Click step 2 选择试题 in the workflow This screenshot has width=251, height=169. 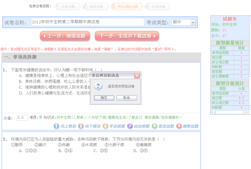[95, 7]
